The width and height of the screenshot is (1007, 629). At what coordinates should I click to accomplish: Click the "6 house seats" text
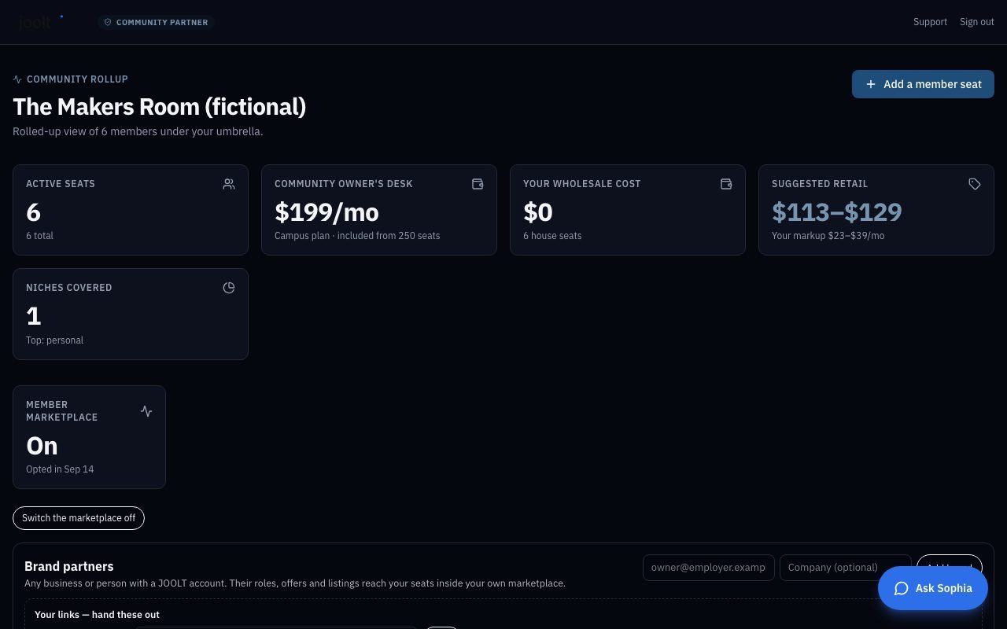point(552,236)
